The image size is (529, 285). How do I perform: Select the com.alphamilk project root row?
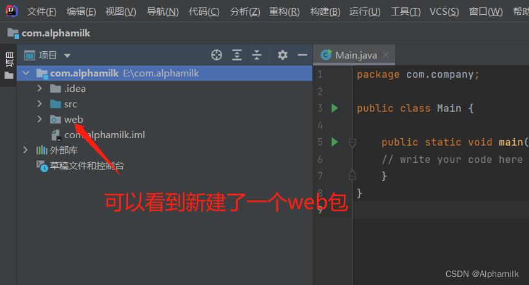coord(164,73)
